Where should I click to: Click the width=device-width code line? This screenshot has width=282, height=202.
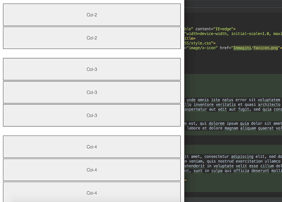point(233,34)
